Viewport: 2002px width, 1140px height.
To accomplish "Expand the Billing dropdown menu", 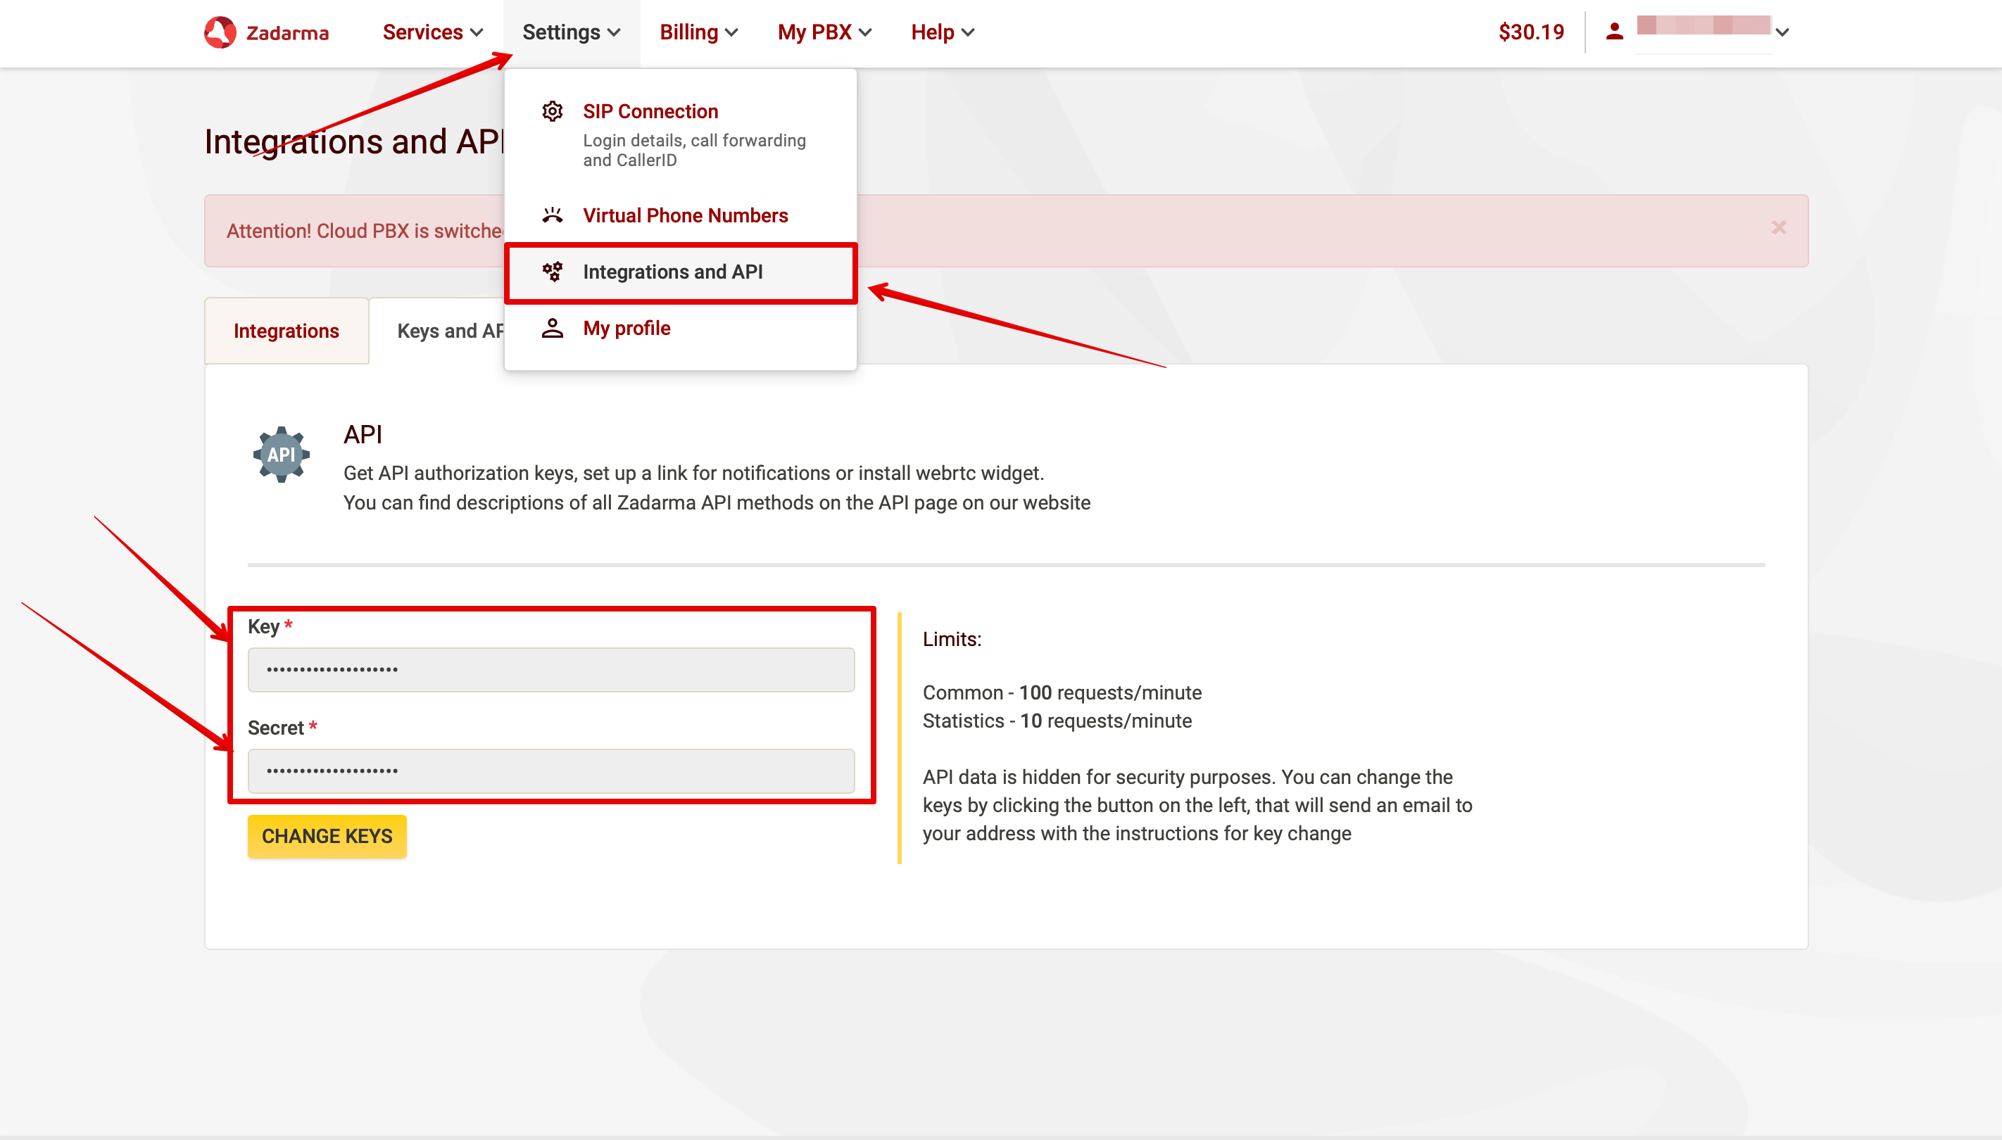I will click(x=695, y=32).
